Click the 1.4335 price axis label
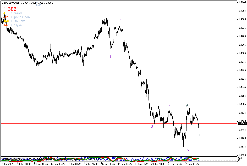Viewport: 247px width, 166px height. coord(242,79)
